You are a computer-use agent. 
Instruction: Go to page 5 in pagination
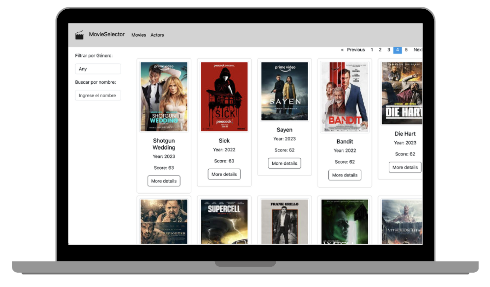[406, 50]
